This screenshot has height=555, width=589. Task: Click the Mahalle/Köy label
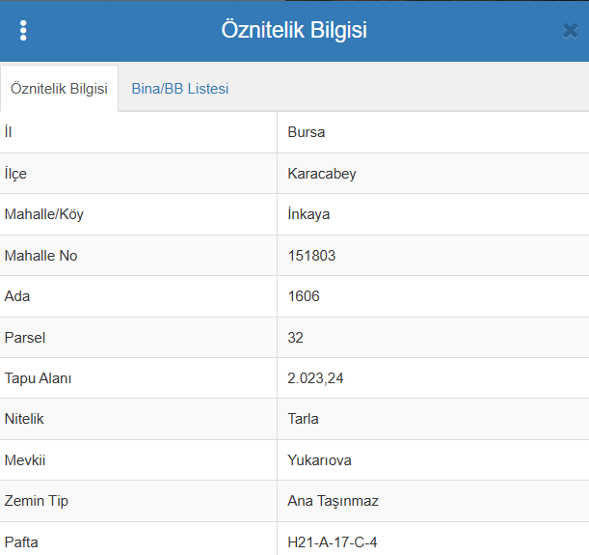pos(44,214)
